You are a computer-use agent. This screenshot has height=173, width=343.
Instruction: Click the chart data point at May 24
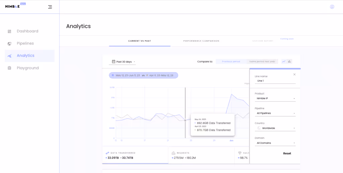tap(185, 120)
